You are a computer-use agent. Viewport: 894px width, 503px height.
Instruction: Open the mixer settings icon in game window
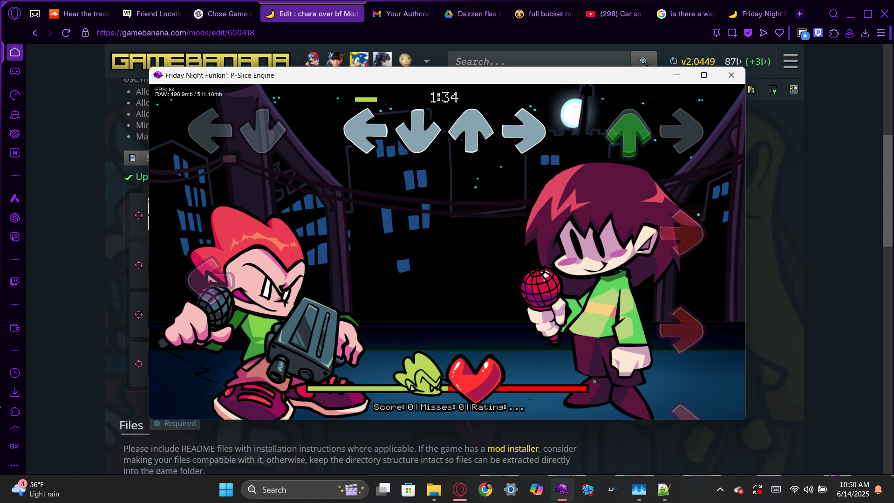click(793, 90)
